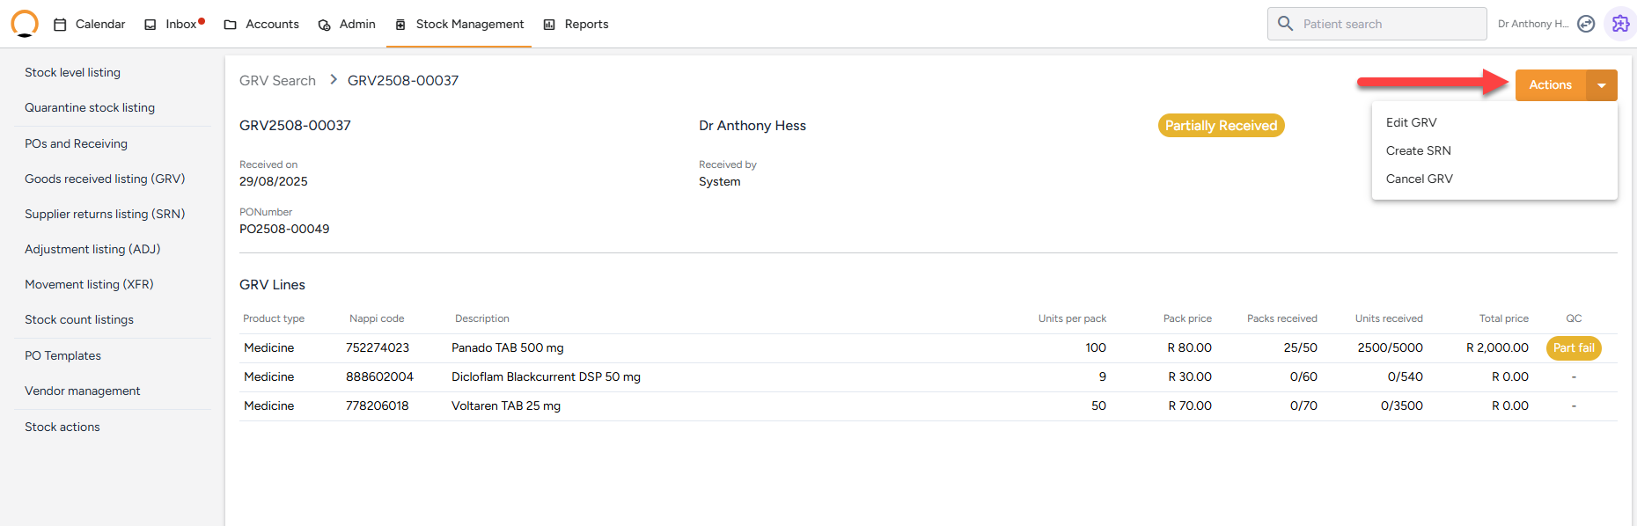Open the Inbox tab
This screenshot has width=1637, height=526.
[x=174, y=24]
